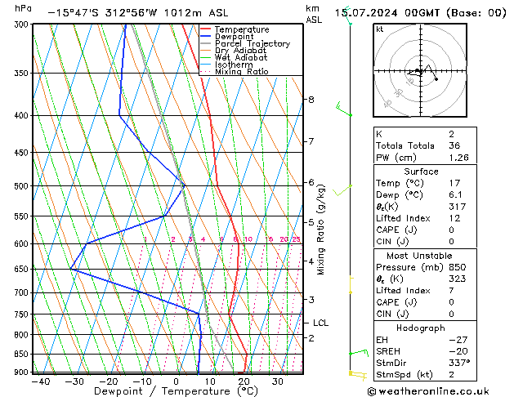Click the Most Unstable theta-e value 323
This screenshot has height=397, width=514.
pos(458,279)
